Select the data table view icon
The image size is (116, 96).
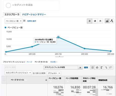pyautogui.click(x=93, y=67)
